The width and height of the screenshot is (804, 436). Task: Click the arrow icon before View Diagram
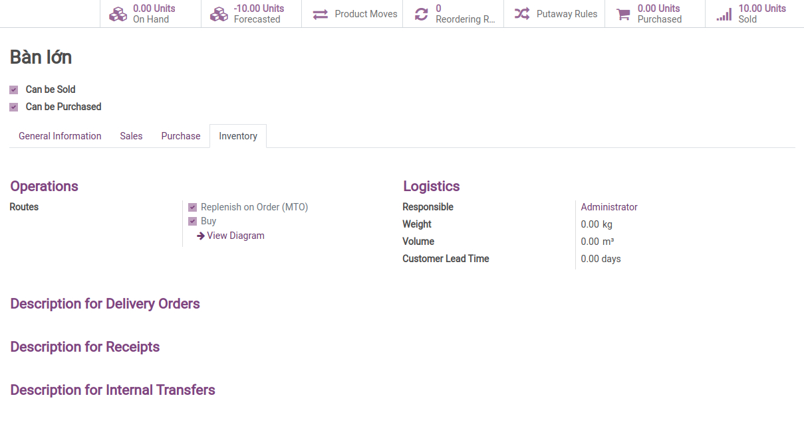pos(200,236)
